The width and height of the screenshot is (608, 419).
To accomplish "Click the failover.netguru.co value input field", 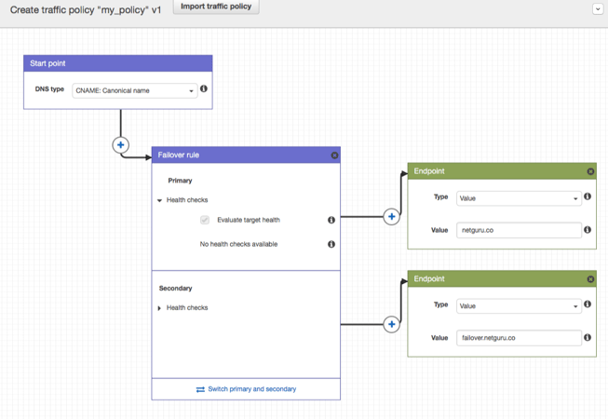I will click(x=519, y=338).
